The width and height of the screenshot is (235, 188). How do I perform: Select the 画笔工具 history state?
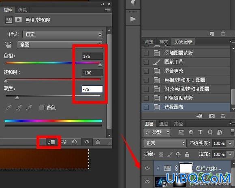(186, 62)
